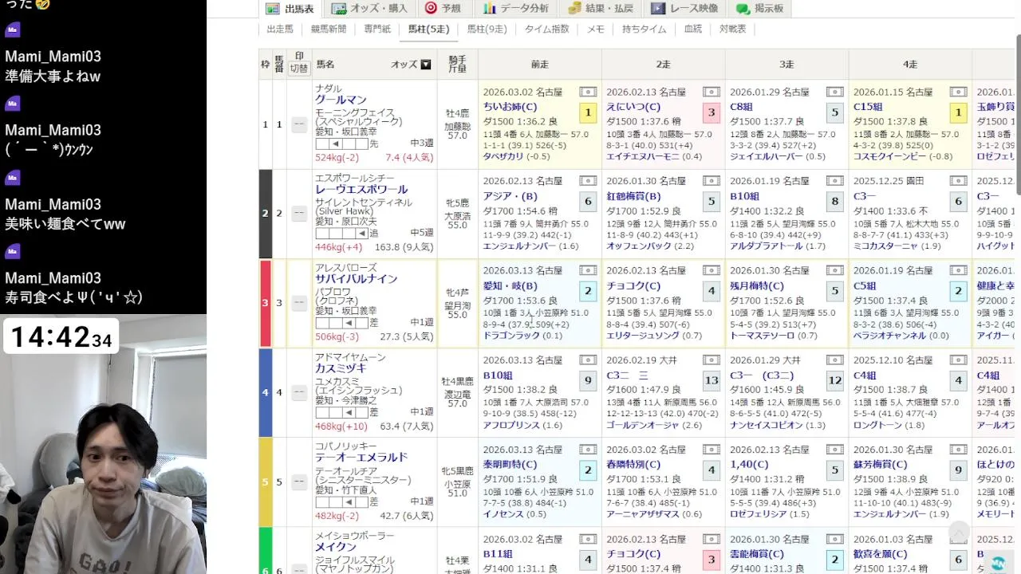Play video icon for サバイバルナイン's チヨコク(C) race
Image resolution: width=1021 pixels, height=574 pixels.
[x=712, y=271]
